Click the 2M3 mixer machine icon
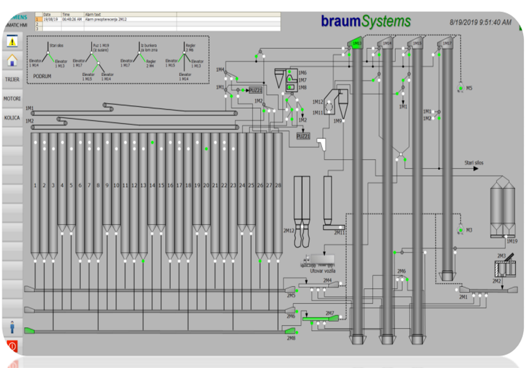The image size is (527, 368). pos(505,268)
